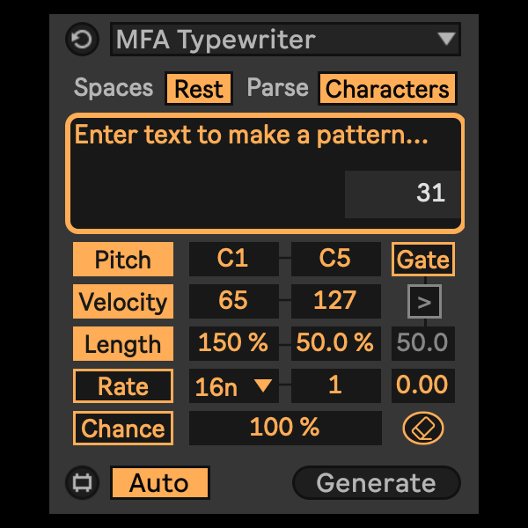This screenshot has width=528, height=528.
Task: Click the clip fit icon beside Auto
Action: click(x=80, y=483)
